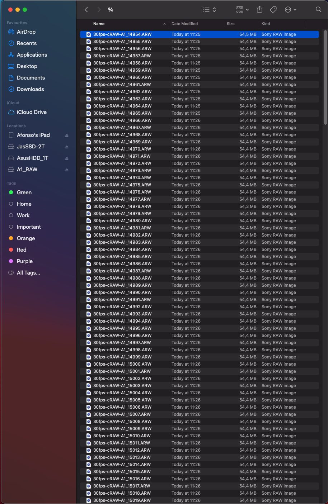328x504 pixels.
Task: Select file 30fps-cRAW-A1_14955.ARW
Action: tap(200, 42)
